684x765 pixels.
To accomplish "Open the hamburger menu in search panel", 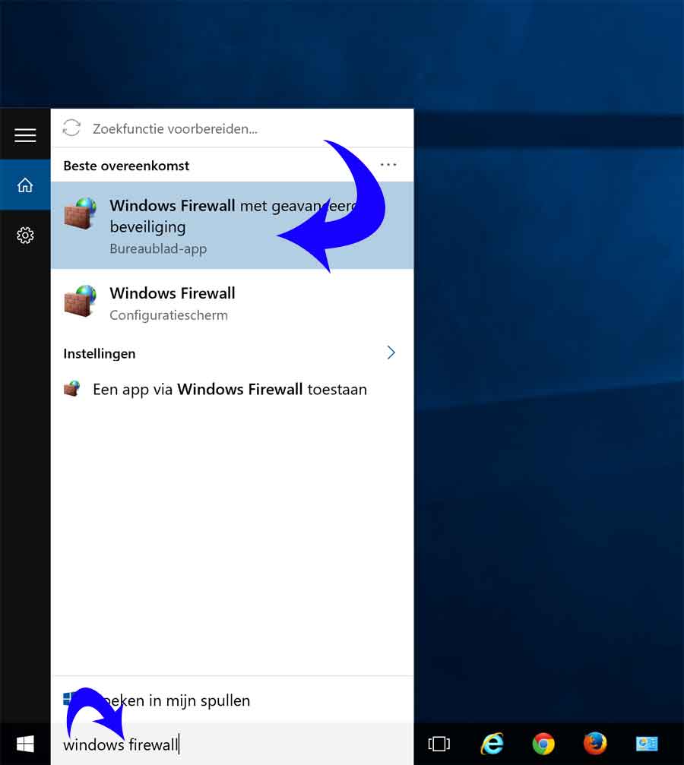I will pos(25,134).
